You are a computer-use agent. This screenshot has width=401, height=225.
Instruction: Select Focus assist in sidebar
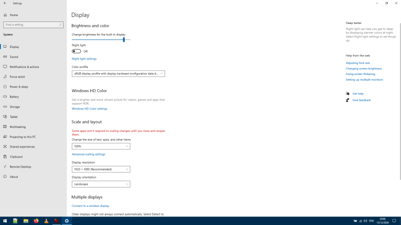pos(17,77)
